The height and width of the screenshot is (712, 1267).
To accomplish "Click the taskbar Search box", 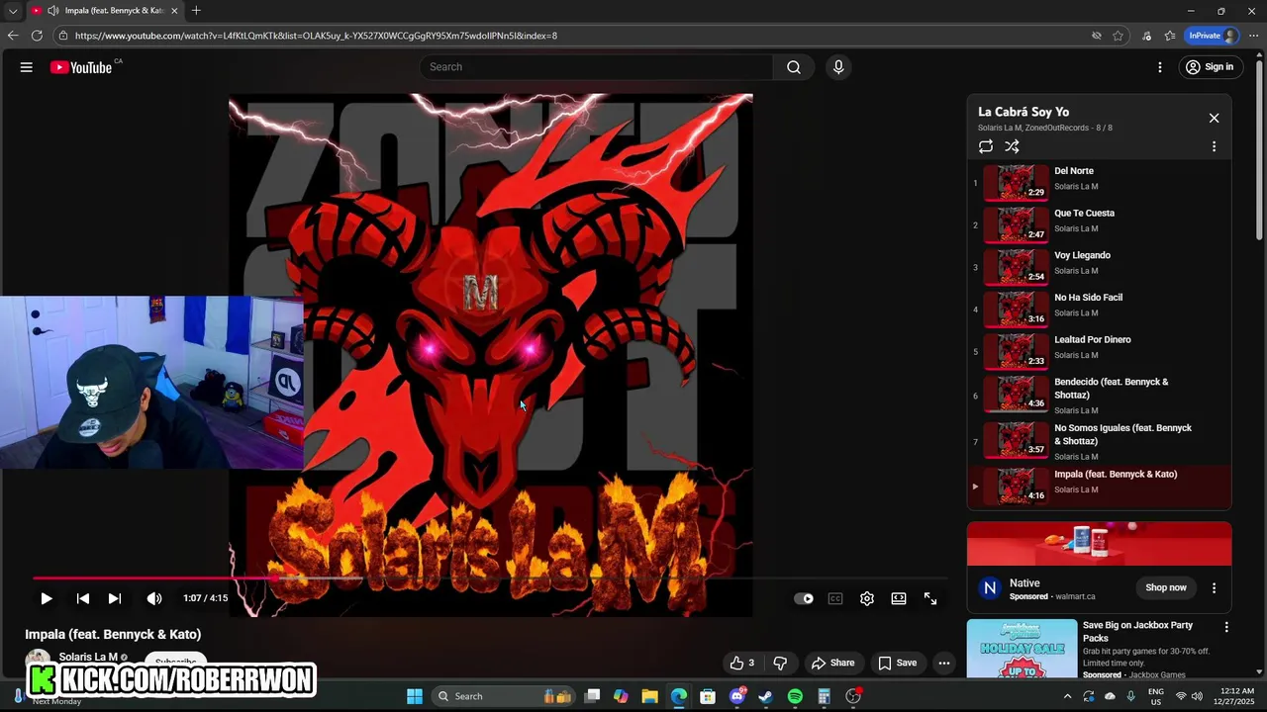I will pos(504,696).
